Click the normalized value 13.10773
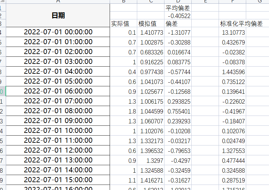Screen dimensions: 269x190 pos(232,33)
